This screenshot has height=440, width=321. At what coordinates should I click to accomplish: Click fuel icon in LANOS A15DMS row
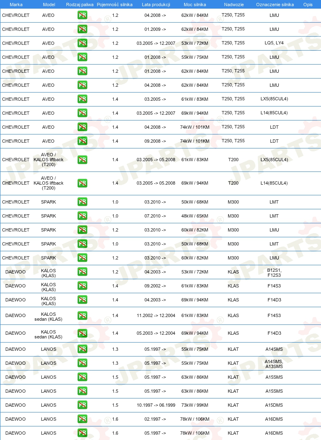(x=83, y=405)
